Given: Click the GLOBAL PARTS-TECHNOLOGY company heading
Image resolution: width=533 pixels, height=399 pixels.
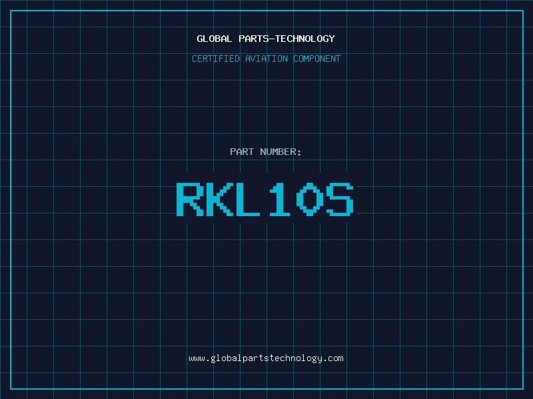Looking at the screenshot, I should pos(266,39).
